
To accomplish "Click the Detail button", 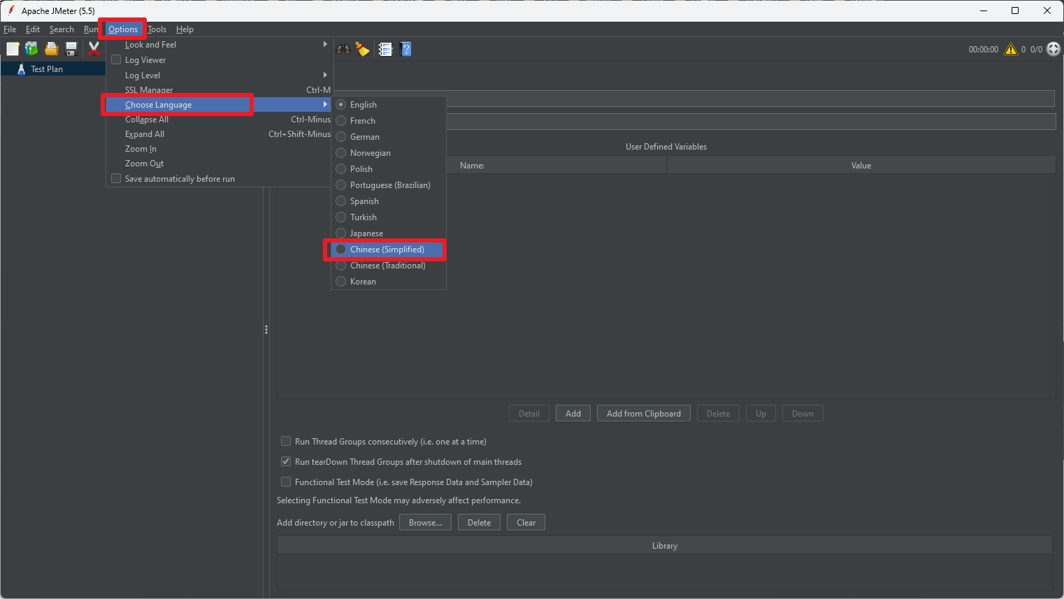I will (x=529, y=414).
